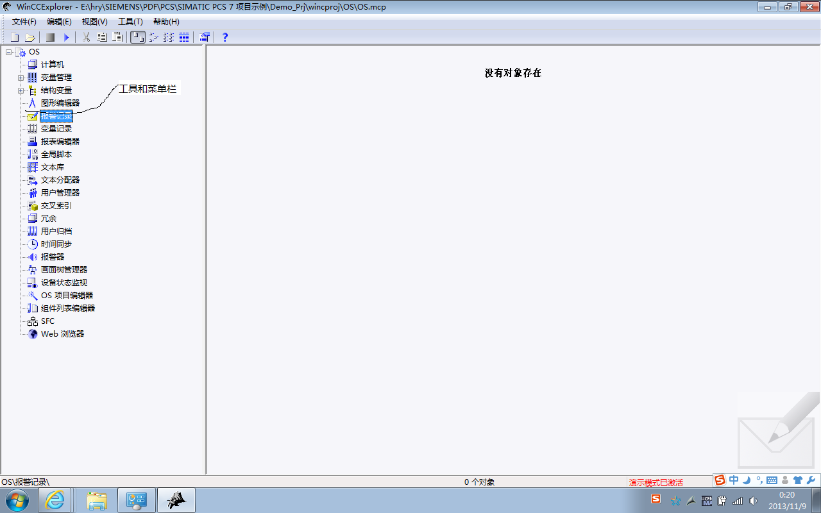This screenshot has width=821, height=513.
Task: Toggle Sogou IME punctuation mode icon
Action: [x=759, y=480]
